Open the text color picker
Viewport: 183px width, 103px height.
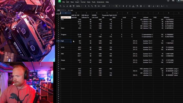133,6
